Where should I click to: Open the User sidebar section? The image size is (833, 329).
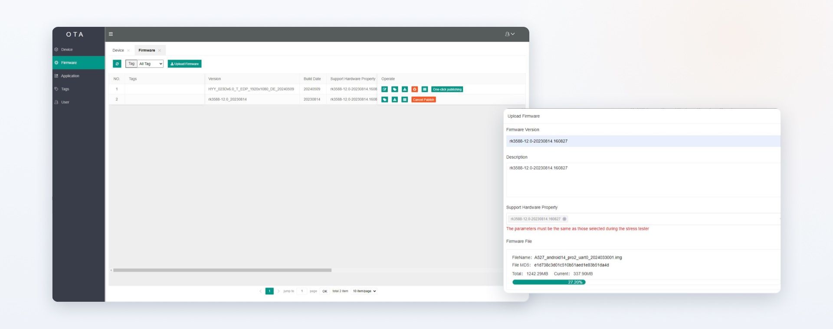(x=79, y=102)
